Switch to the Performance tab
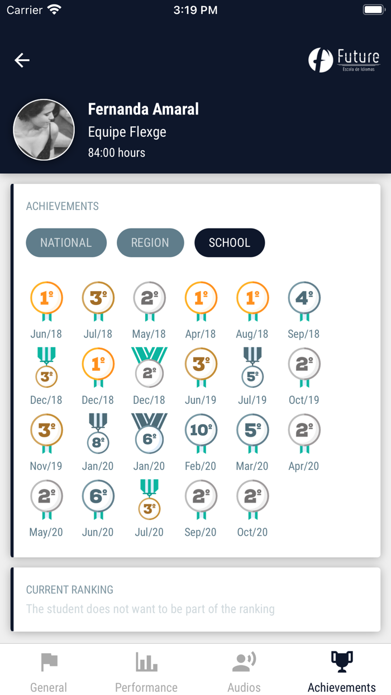Image resolution: width=391 pixels, height=695 pixels. (x=146, y=670)
